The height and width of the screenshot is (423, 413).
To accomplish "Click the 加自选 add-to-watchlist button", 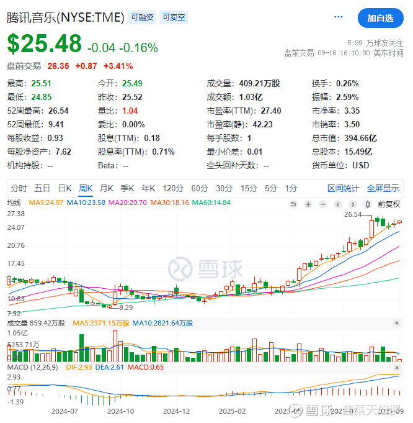I will (x=380, y=18).
